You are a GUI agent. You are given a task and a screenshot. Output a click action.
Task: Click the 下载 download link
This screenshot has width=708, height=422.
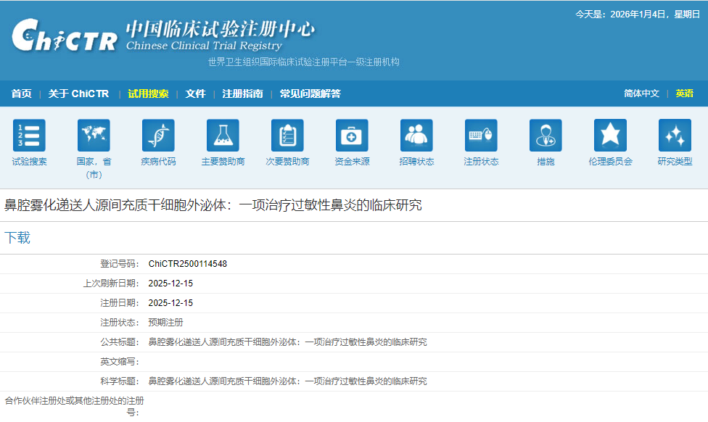pos(20,237)
